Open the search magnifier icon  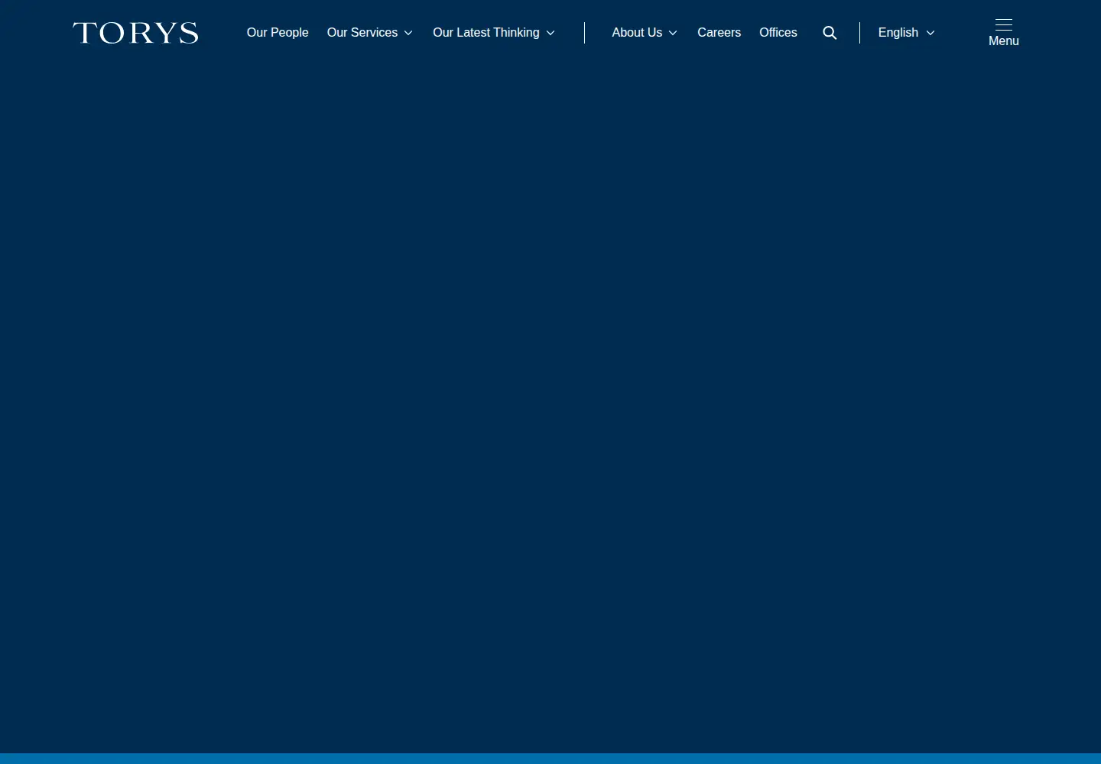click(x=830, y=33)
